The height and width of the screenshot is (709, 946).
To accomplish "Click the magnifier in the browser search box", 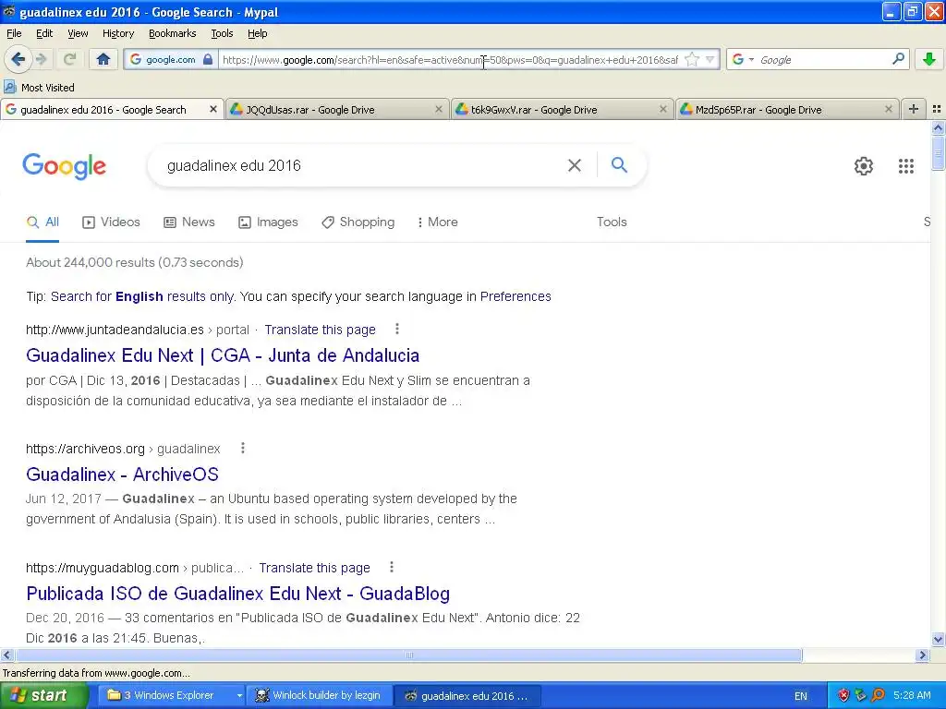I will click(x=898, y=59).
